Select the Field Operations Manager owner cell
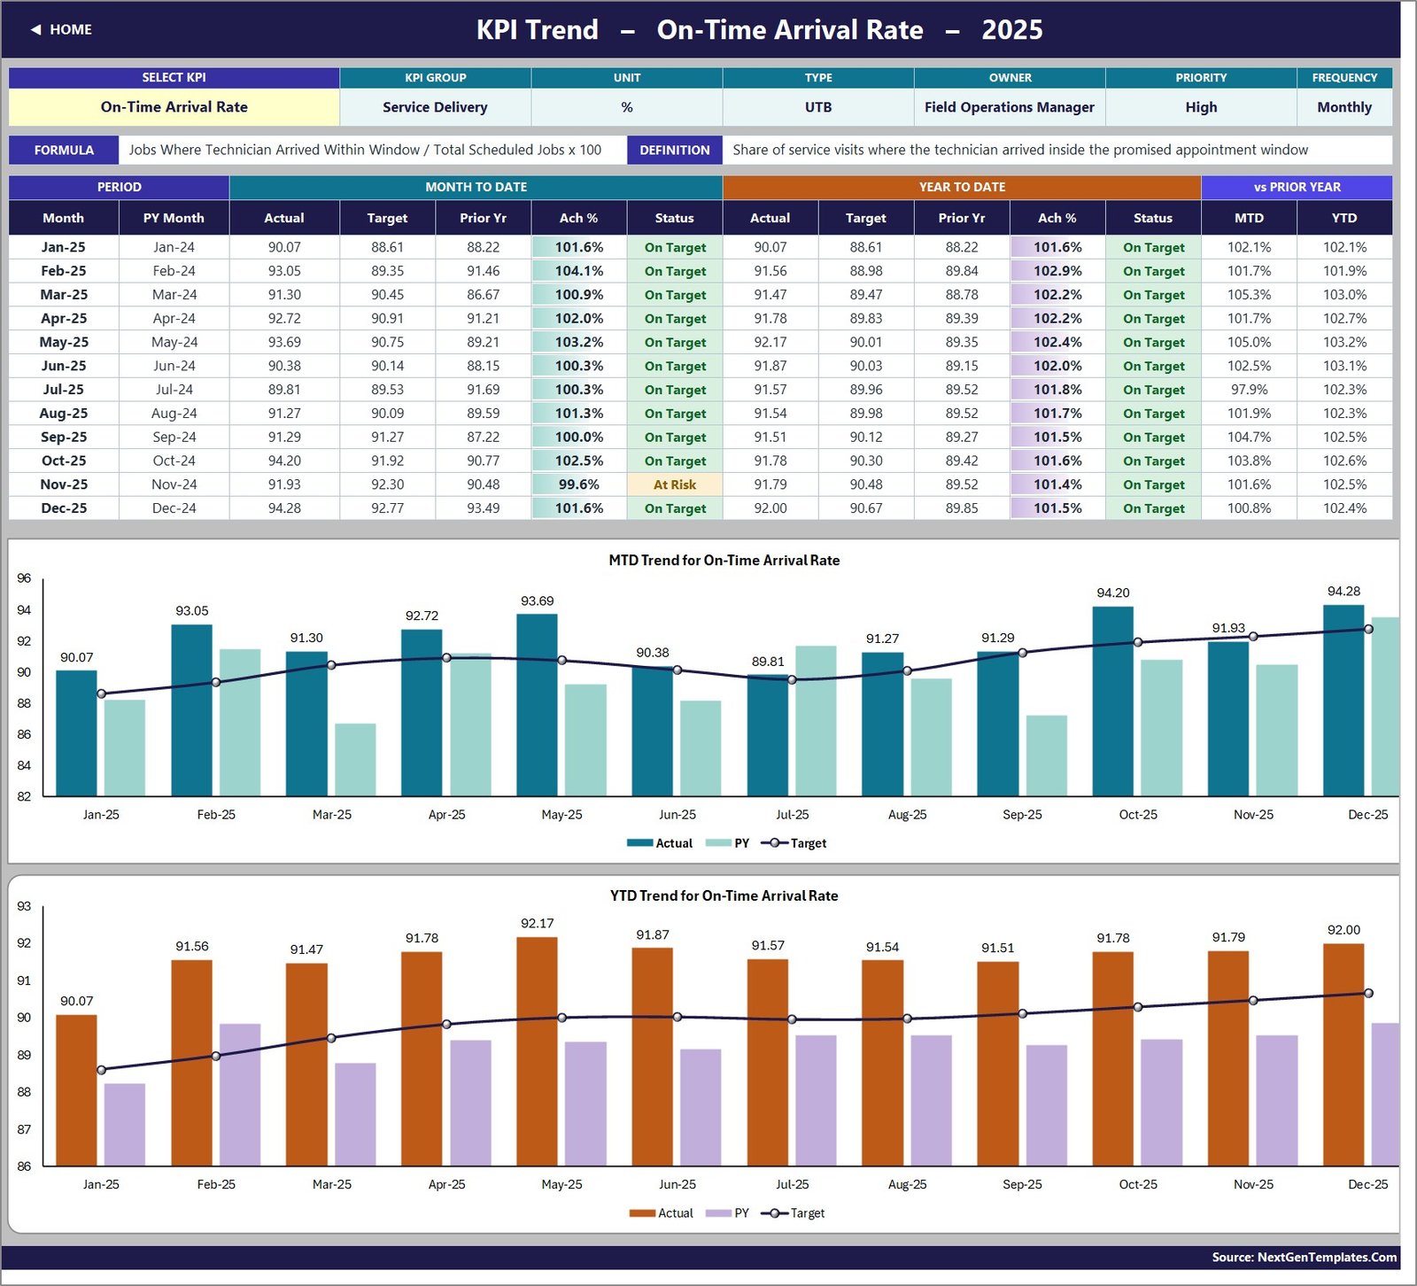 (x=1010, y=107)
